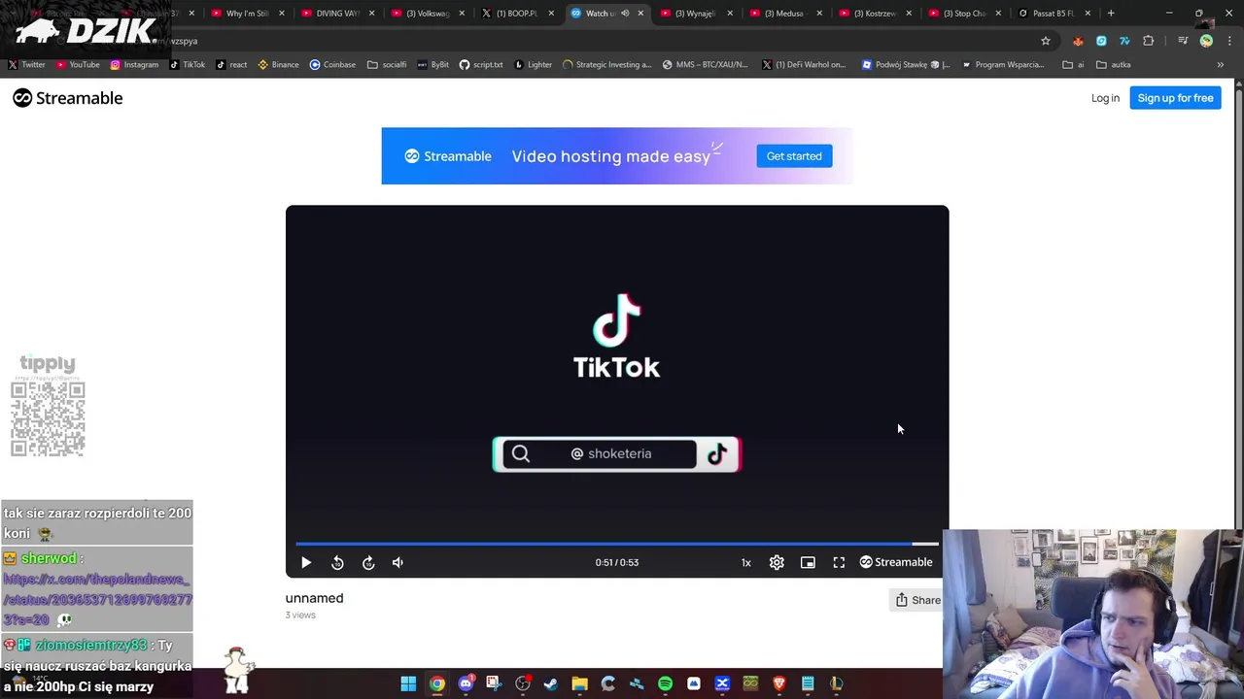This screenshot has width=1244, height=699.
Task: Play the Streamable video
Action: click(306, 562)
